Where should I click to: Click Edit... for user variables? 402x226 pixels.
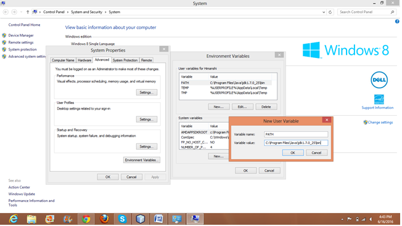click(x=242, y=107)
